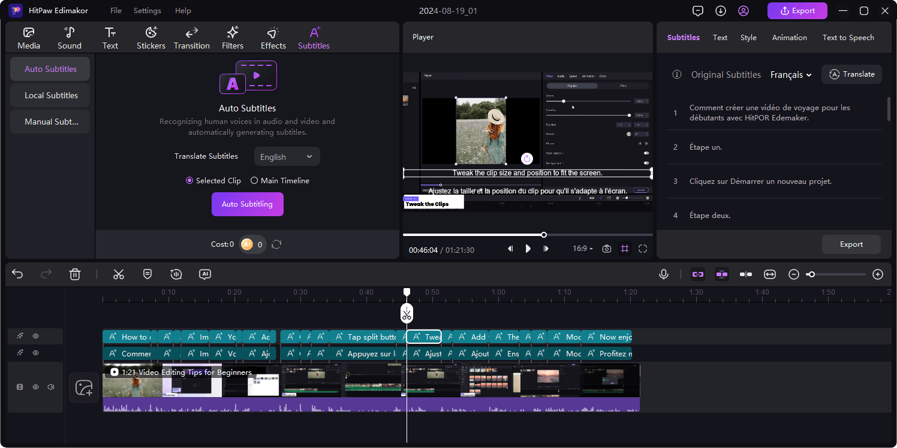
Task: Open the Media panel
Action: (29, 38)
